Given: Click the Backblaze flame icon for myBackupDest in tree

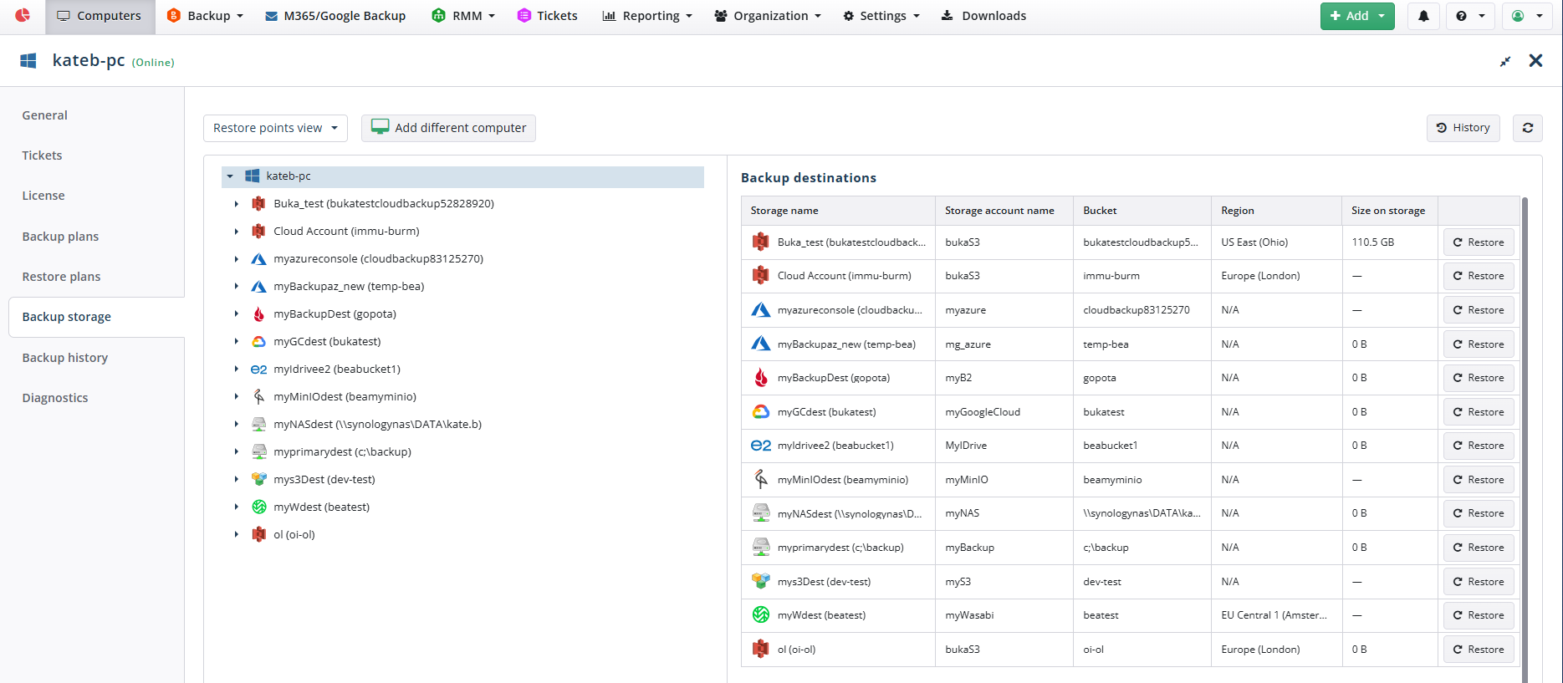Looking at the screenshot, I should [259, 313].
